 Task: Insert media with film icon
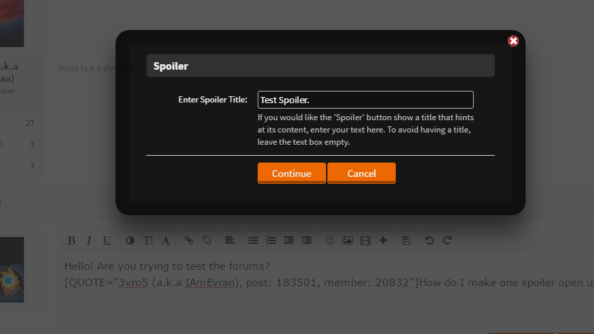[x=365, y=240]
